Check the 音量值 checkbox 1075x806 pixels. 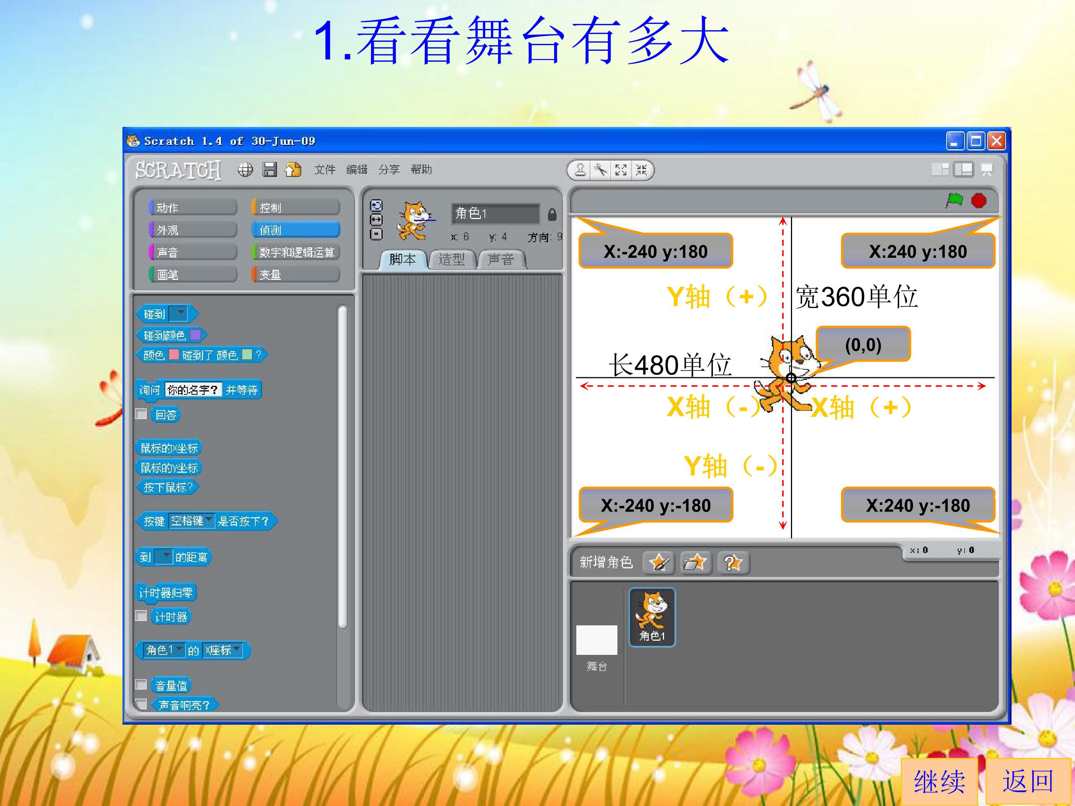(x=141, y=684)
